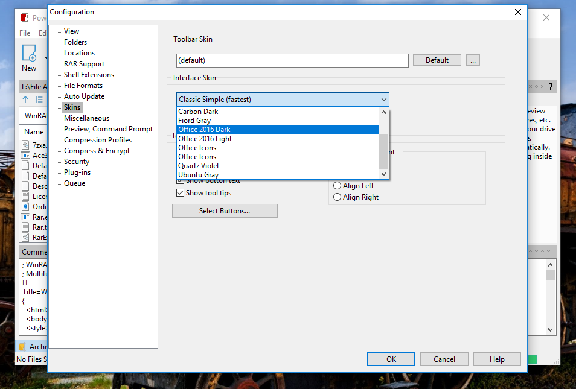
Task: Click the Name column header in file list
Action: 33,131
